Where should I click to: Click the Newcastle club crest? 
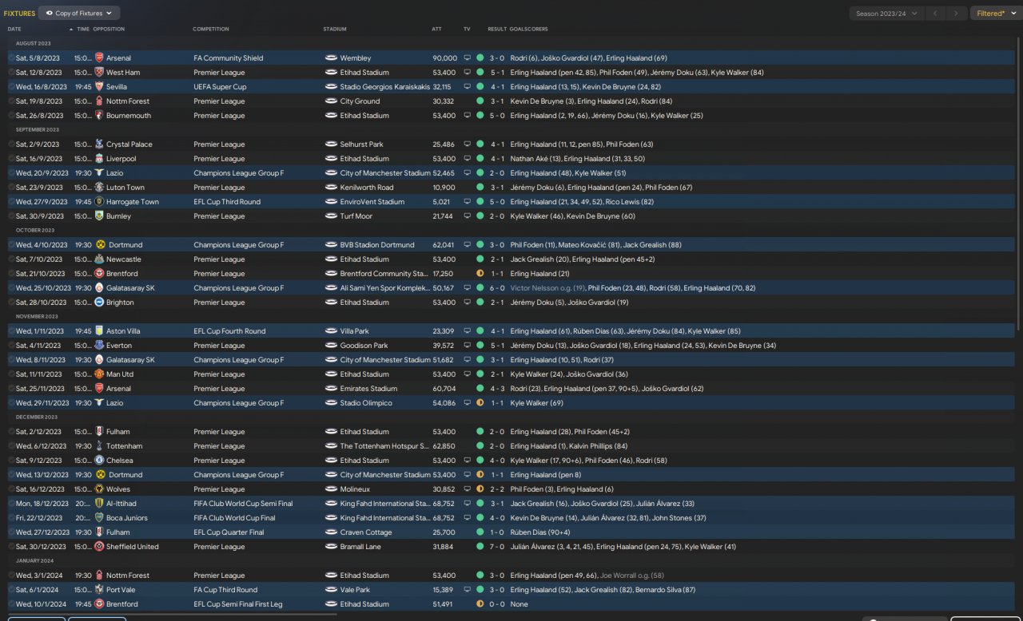pyautogui.click(x=99, y=259)
